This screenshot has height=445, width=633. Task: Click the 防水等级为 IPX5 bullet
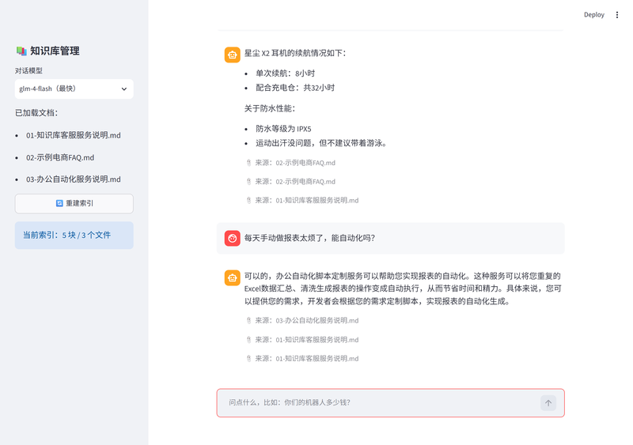[283, 129]
